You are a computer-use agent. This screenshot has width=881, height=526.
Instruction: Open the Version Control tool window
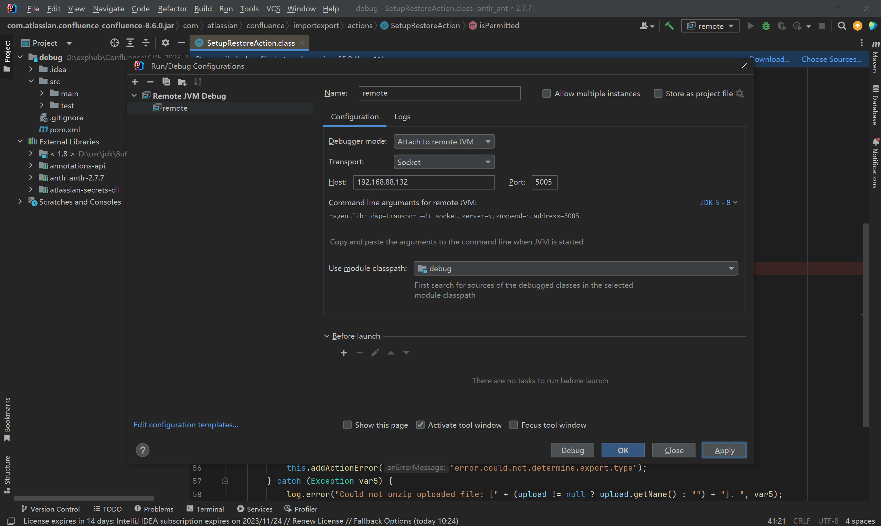[51, 509]
